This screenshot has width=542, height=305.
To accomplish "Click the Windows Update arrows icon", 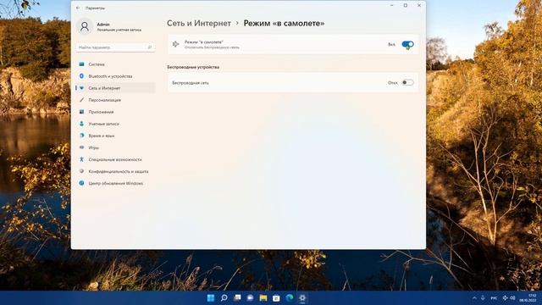I will (x=81, y=183).
